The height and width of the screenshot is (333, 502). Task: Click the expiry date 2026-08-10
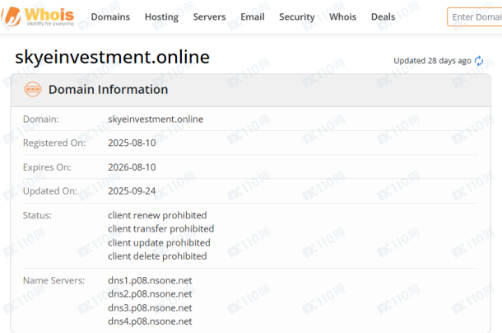coord(132,166)
